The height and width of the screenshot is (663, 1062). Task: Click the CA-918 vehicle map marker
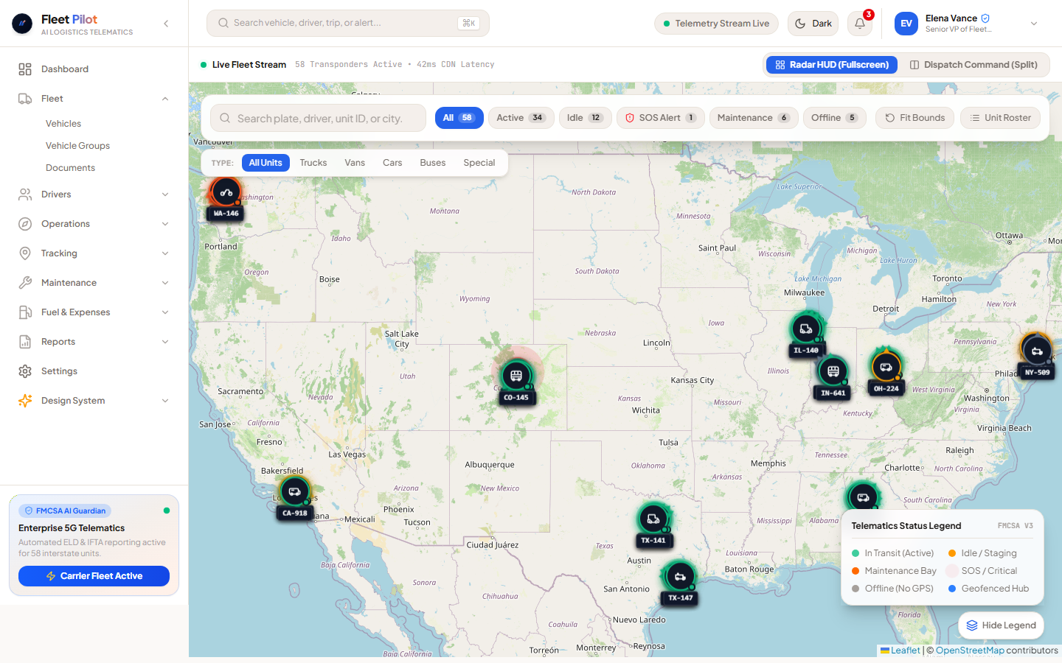pos(295,491)
